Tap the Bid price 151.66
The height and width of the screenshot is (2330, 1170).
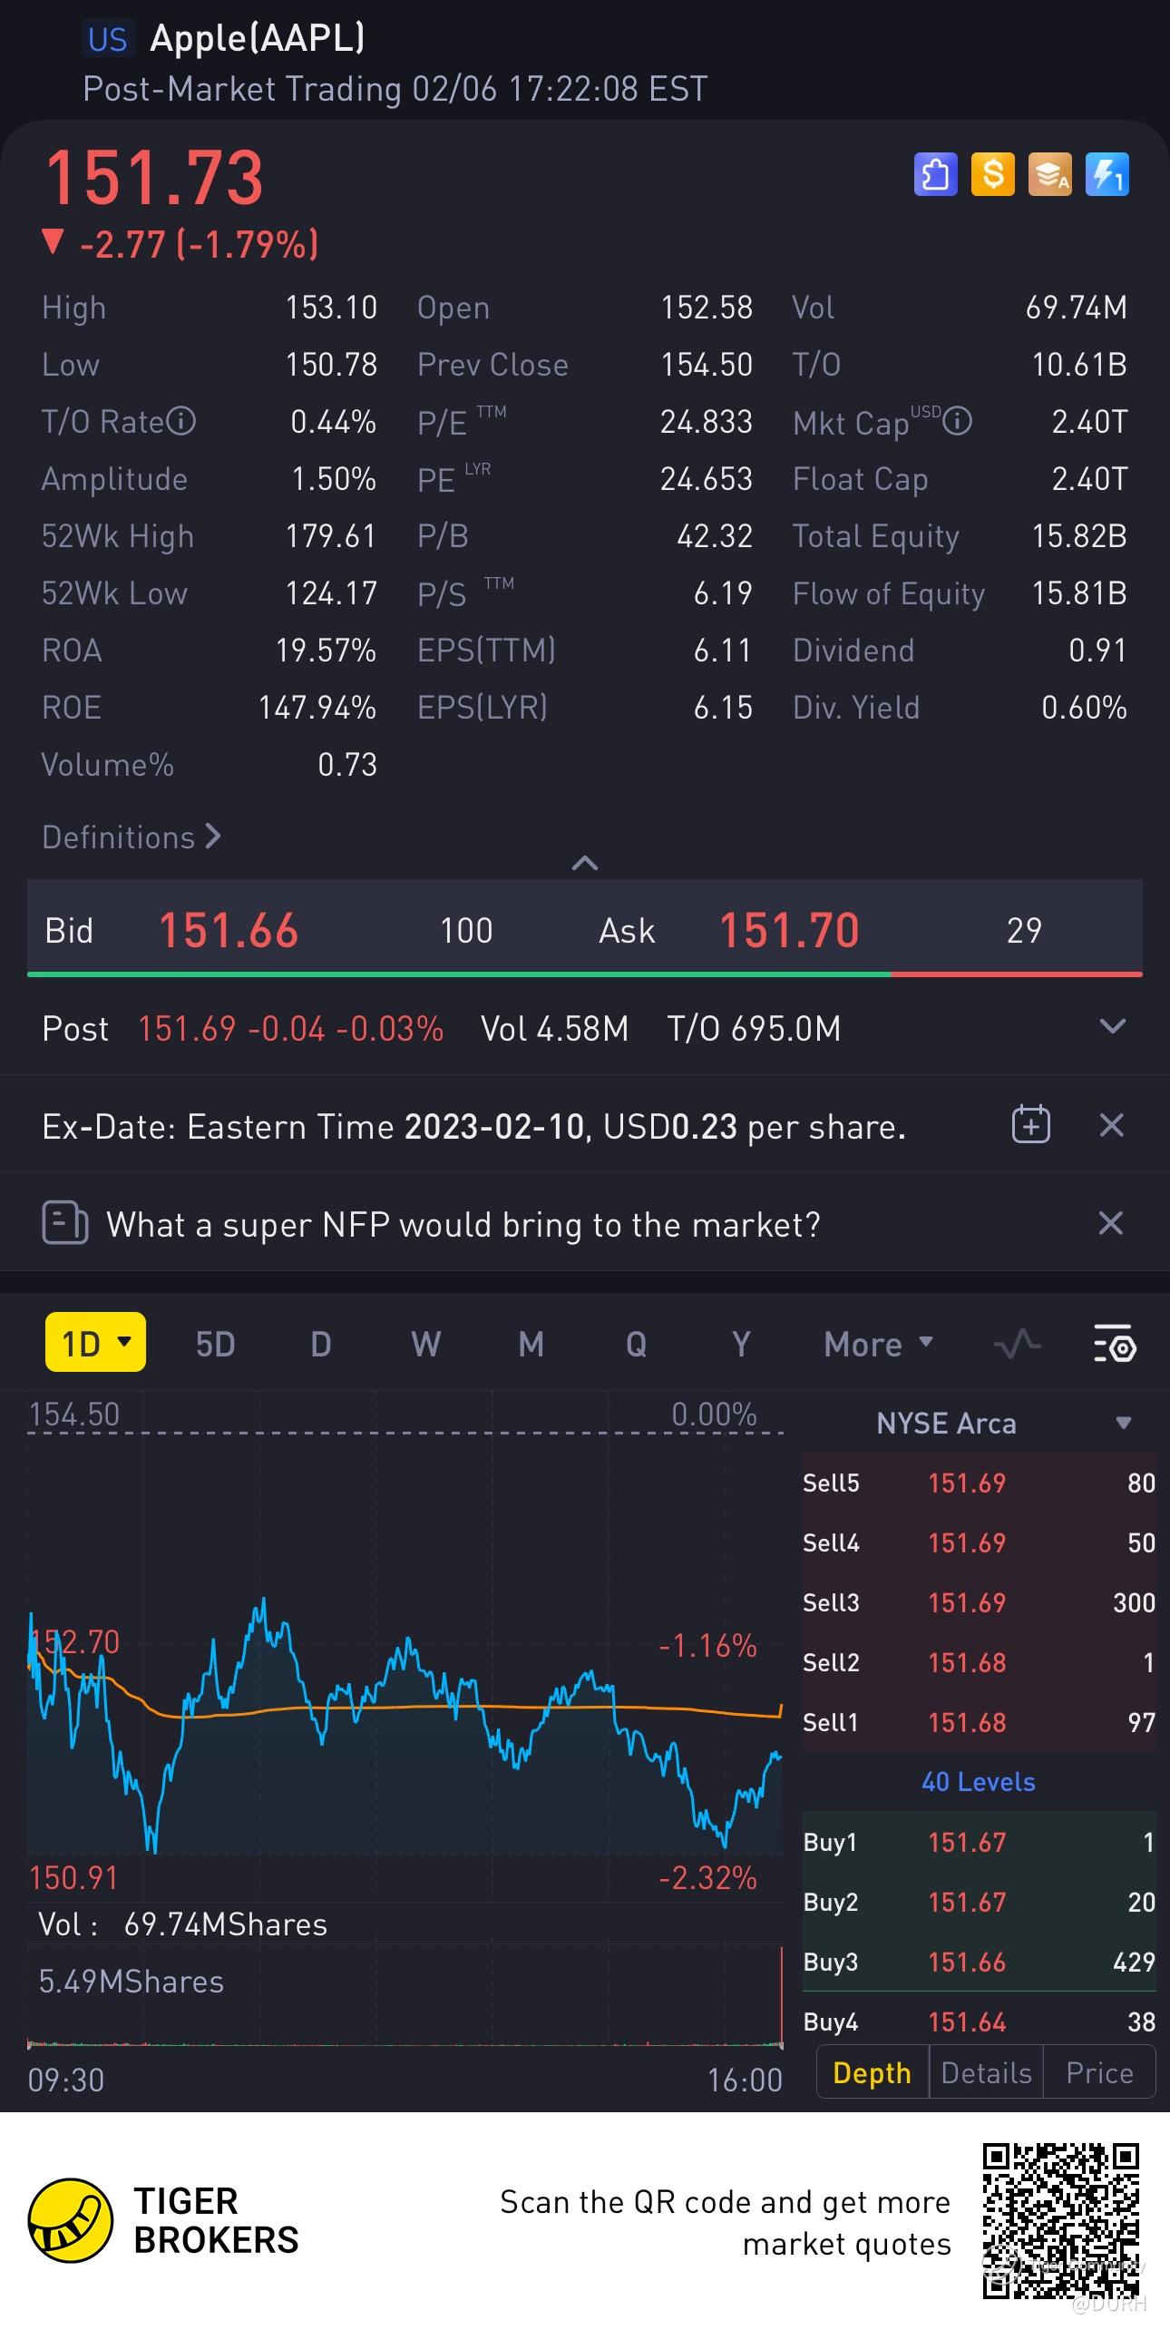point(229,930)
